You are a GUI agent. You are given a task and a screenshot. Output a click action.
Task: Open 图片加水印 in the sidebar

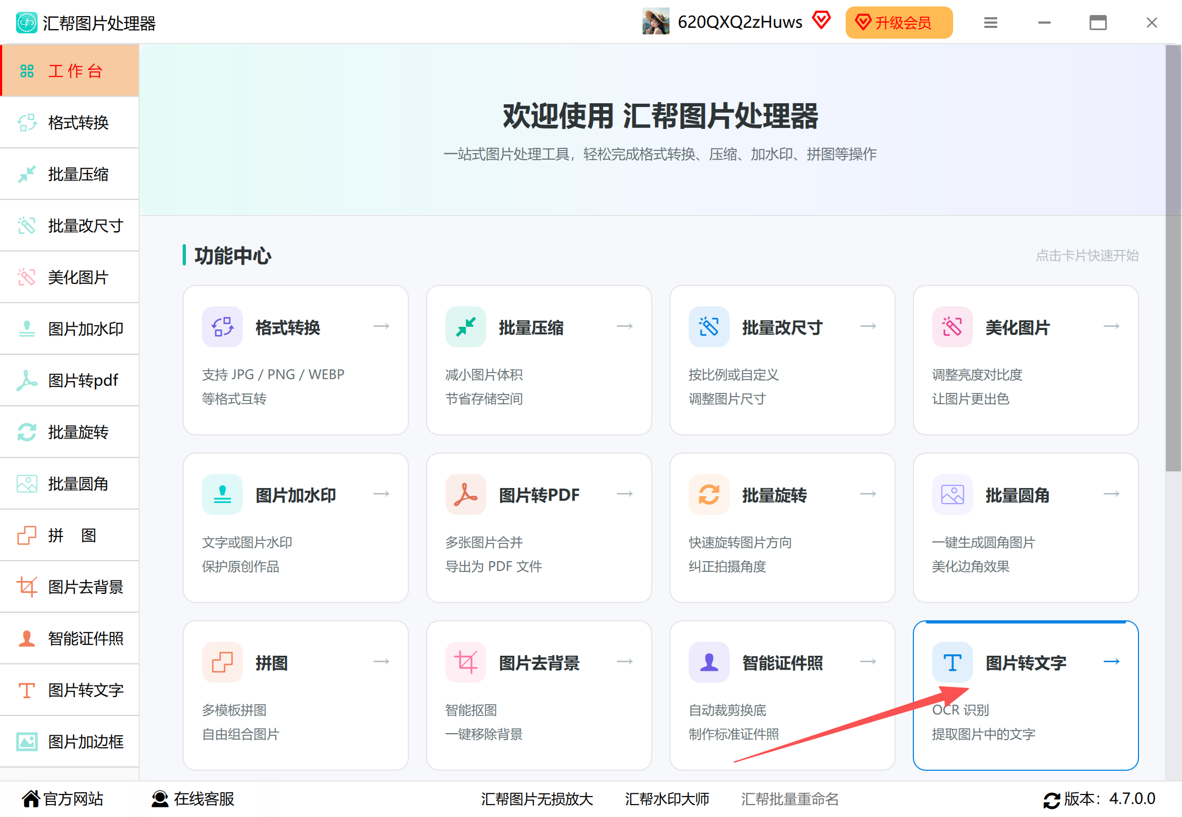(70, 329)
